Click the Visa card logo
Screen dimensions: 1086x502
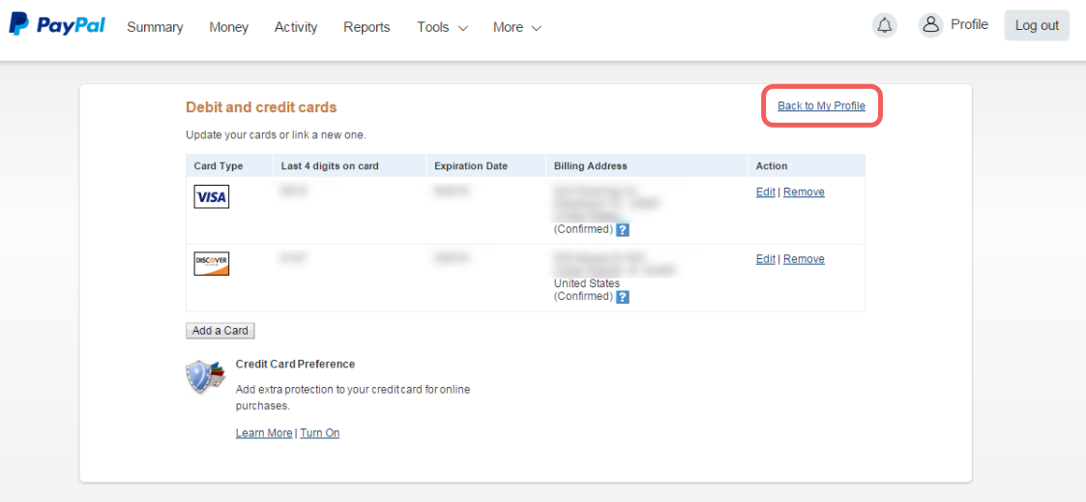point(211,196)
